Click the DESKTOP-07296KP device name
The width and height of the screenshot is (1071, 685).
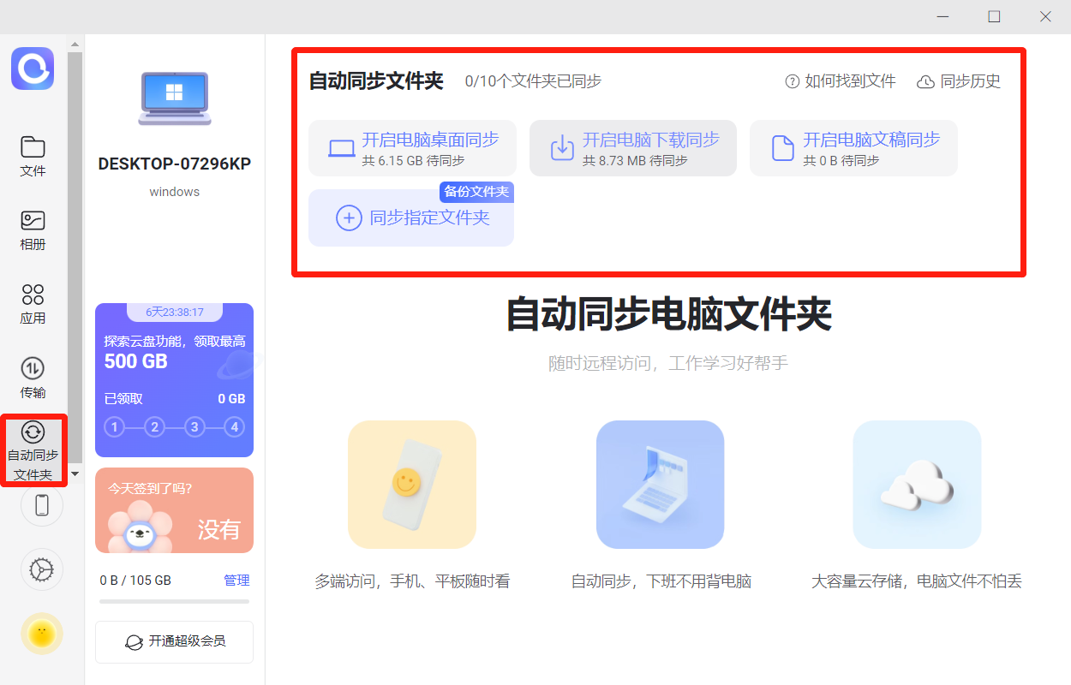pyautogui.click(x=175, y=164)
